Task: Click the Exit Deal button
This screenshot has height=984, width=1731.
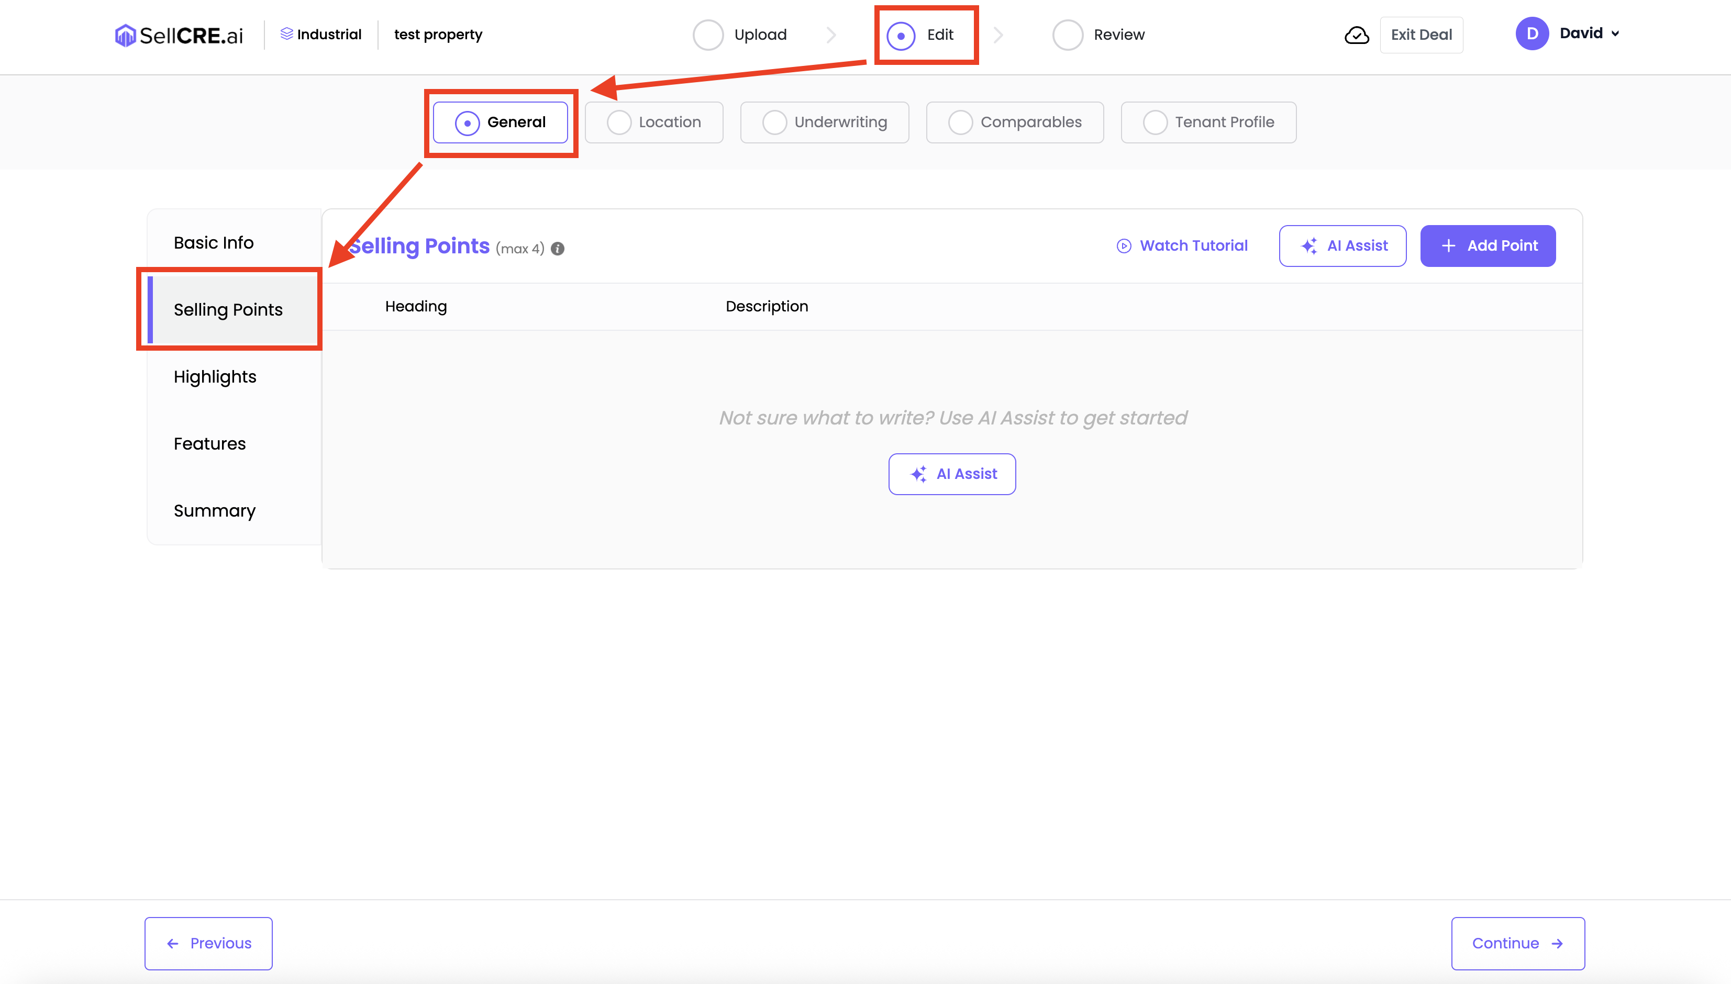Action: tap(1421, 35)
